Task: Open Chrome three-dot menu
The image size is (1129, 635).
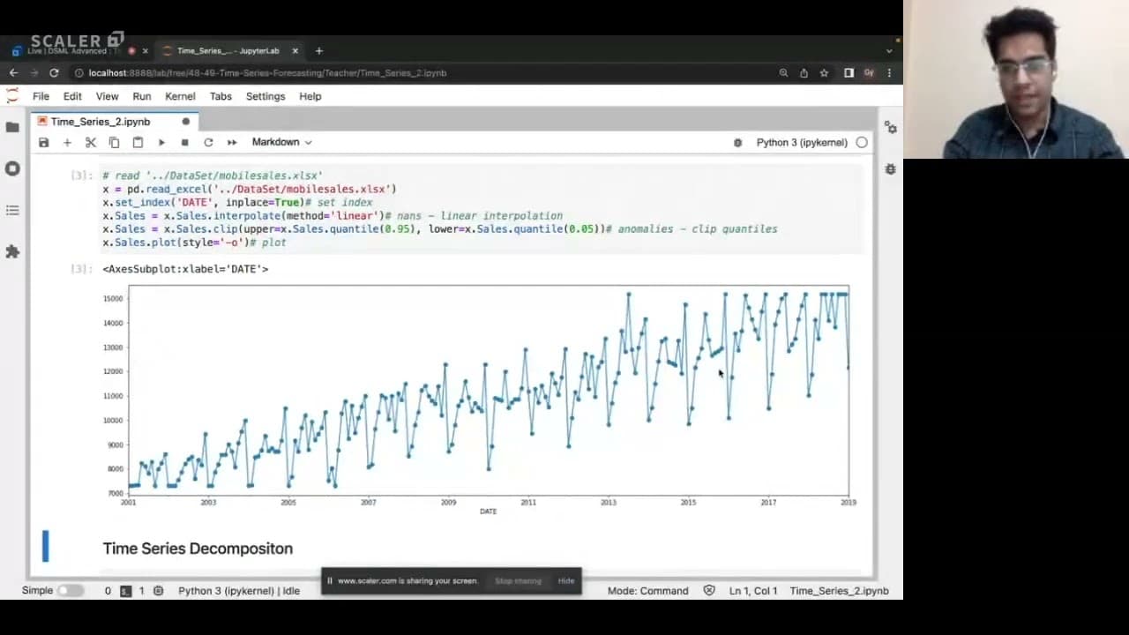Action: 889,73
